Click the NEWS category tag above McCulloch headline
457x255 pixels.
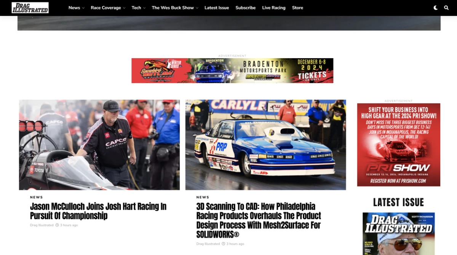[37, 197]
